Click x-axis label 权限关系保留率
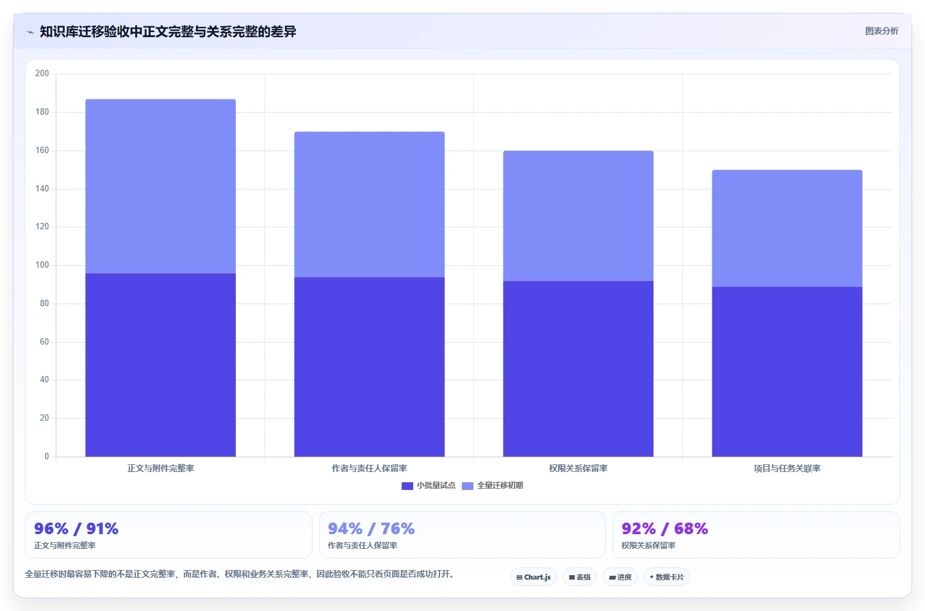The width and height of the screenshot is (925, 611). tap(578, 469)
